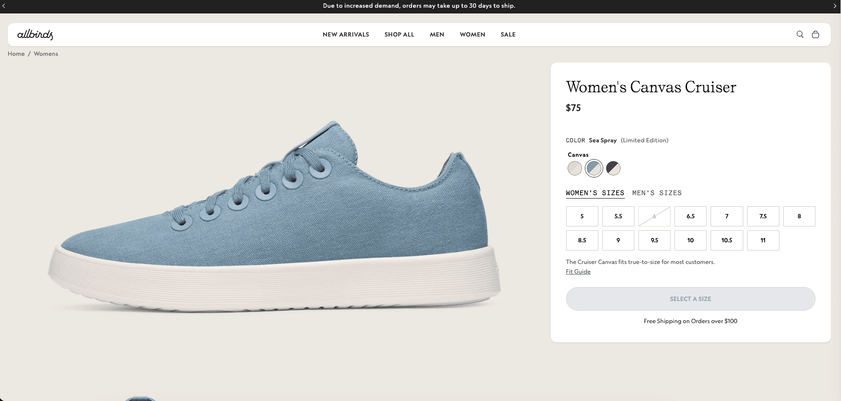Click the increased demand shipping announcement
Viewport: 841px width, 401px height.
click(x=419, y=6)
